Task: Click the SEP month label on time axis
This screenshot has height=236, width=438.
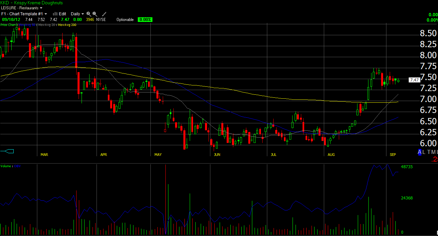Action: pos(393,155)
